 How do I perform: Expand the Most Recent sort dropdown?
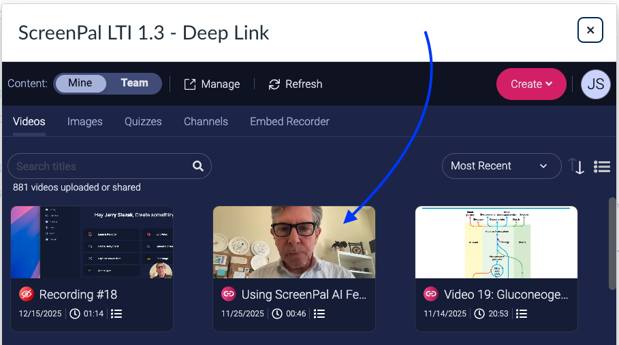[x=501, y=166]
